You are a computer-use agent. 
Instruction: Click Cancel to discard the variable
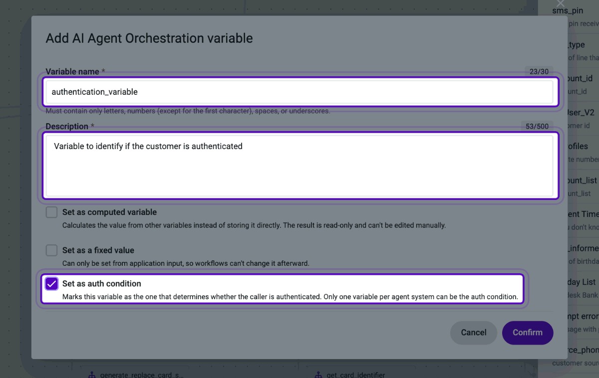click(x=473, y=333)
